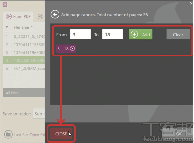Image resolution: width=194 pixels, height=143 pixels.
Task: Go back using the circled arrow icon
Action: pyautogui.click(x=55, y=14)
